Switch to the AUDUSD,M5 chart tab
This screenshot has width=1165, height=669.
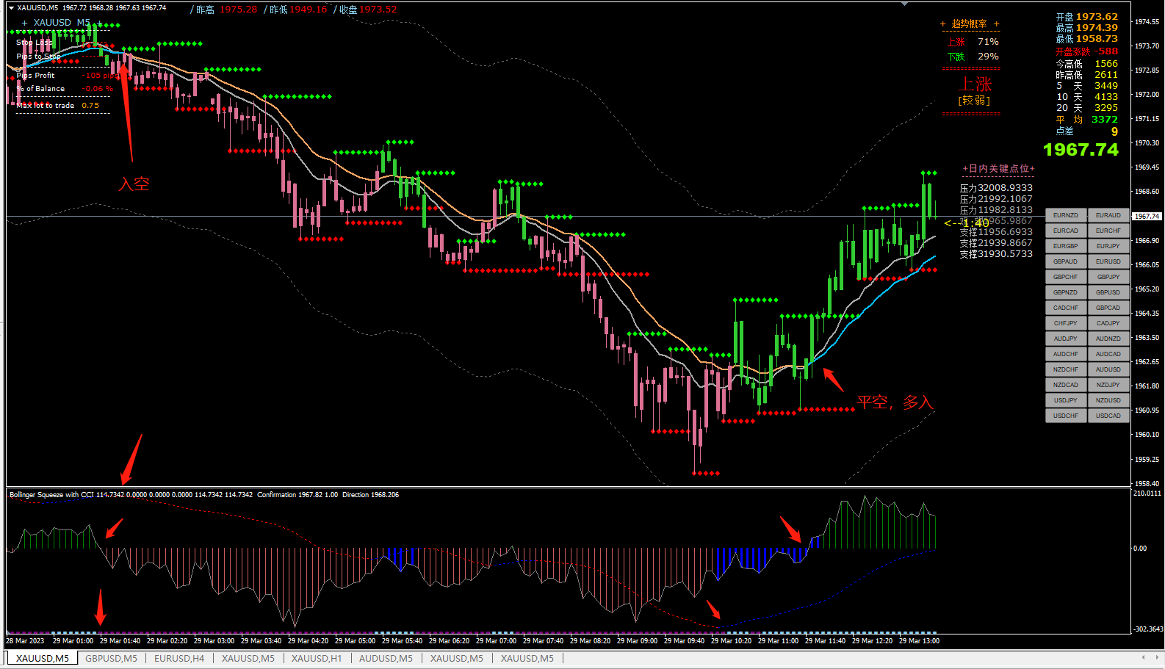tap(386, 658)
